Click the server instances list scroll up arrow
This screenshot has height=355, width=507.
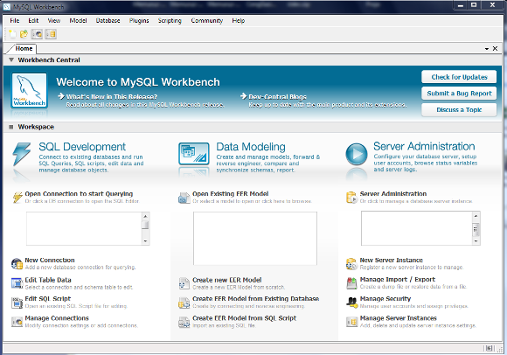point(476,216)
